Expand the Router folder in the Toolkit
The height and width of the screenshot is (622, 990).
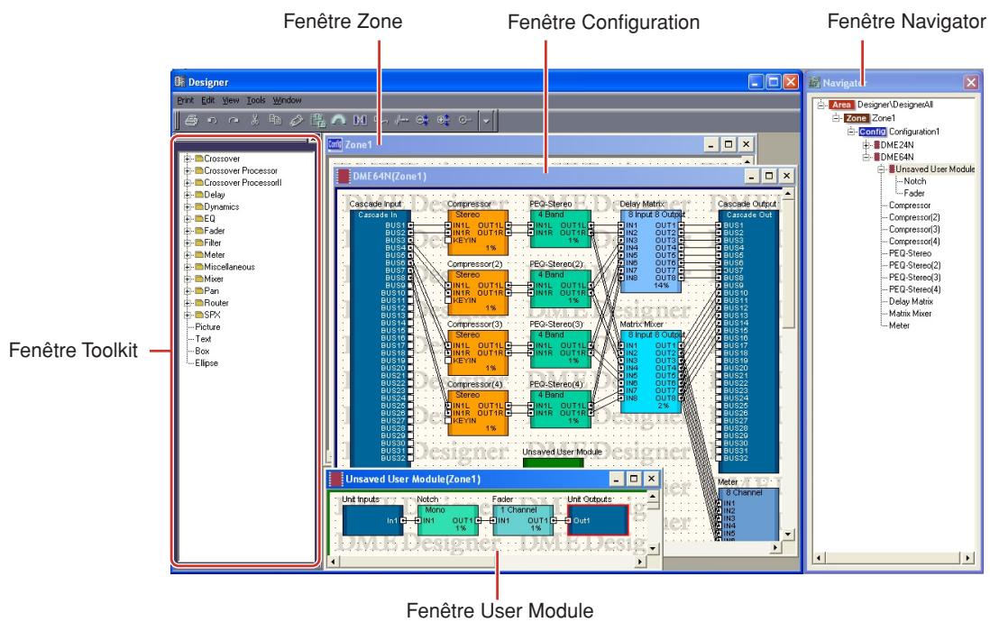pos(188,303)
